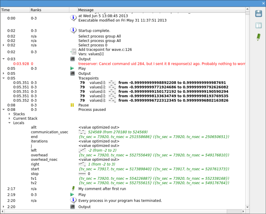Click the info icon beside process terminated message
The image size is (266, 214).
pos(73,200)
